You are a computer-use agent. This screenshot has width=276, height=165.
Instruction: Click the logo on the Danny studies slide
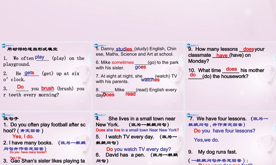point(100,46)
